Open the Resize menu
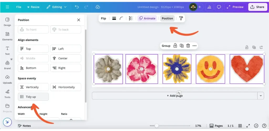Image resolution: width=269 pixels, height=131 pixels. pyautogui.click(x=33, y=7)
